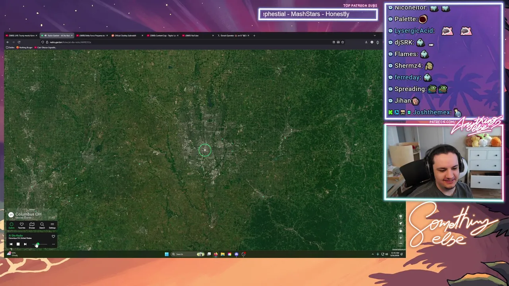
Task: Zoom out on the map
Action: click(x=400, y=243)
